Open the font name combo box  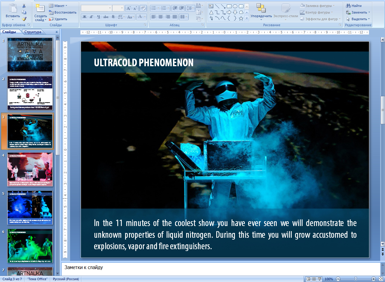point(96,8)
